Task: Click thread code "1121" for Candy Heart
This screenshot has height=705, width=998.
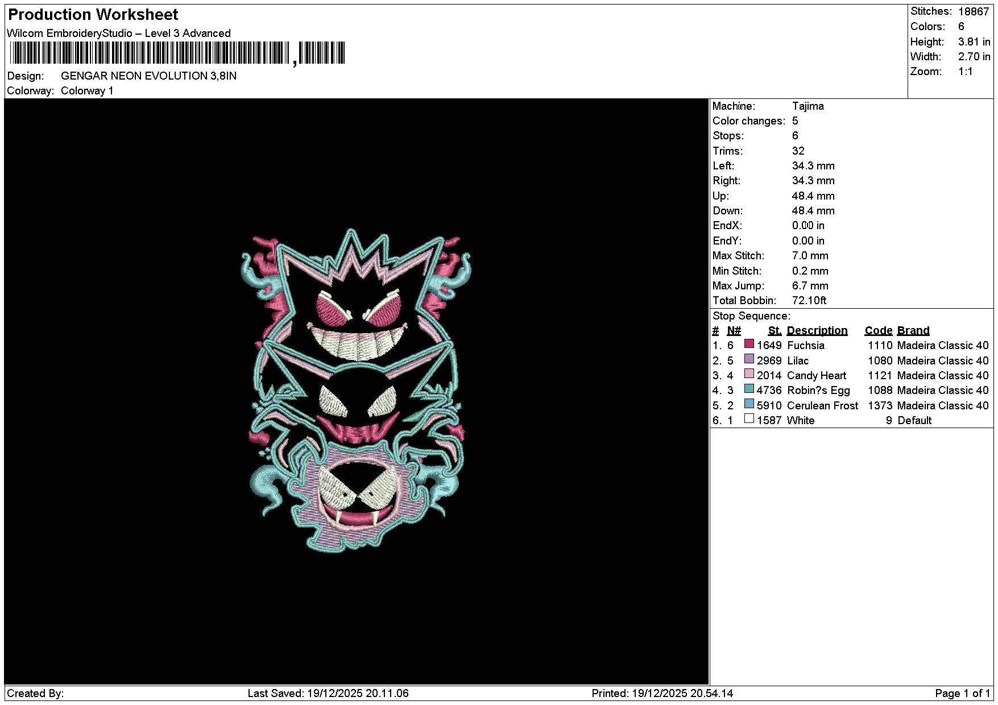Action: pos(880,375)
